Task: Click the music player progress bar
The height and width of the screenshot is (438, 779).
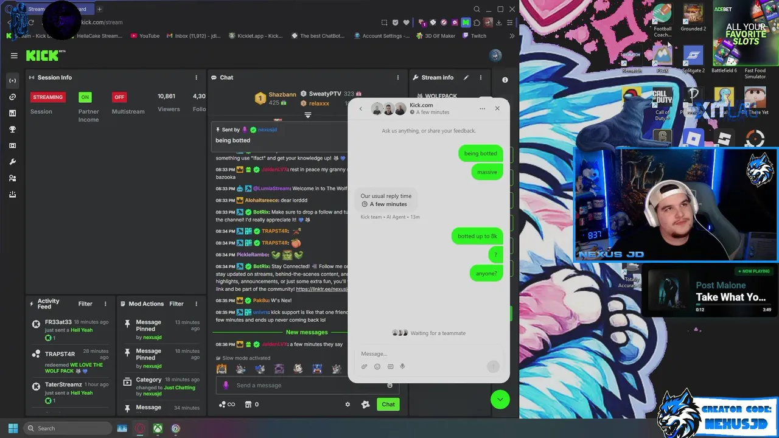Action: (x=733, y=305)
